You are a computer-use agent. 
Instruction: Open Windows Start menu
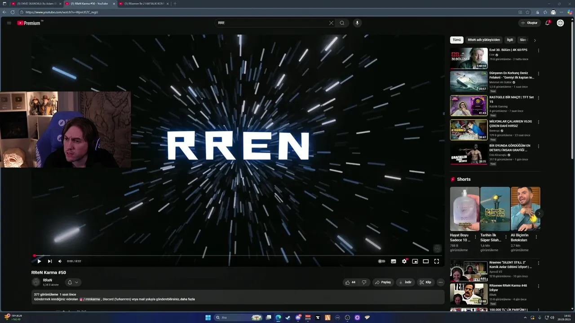[208, 318]
